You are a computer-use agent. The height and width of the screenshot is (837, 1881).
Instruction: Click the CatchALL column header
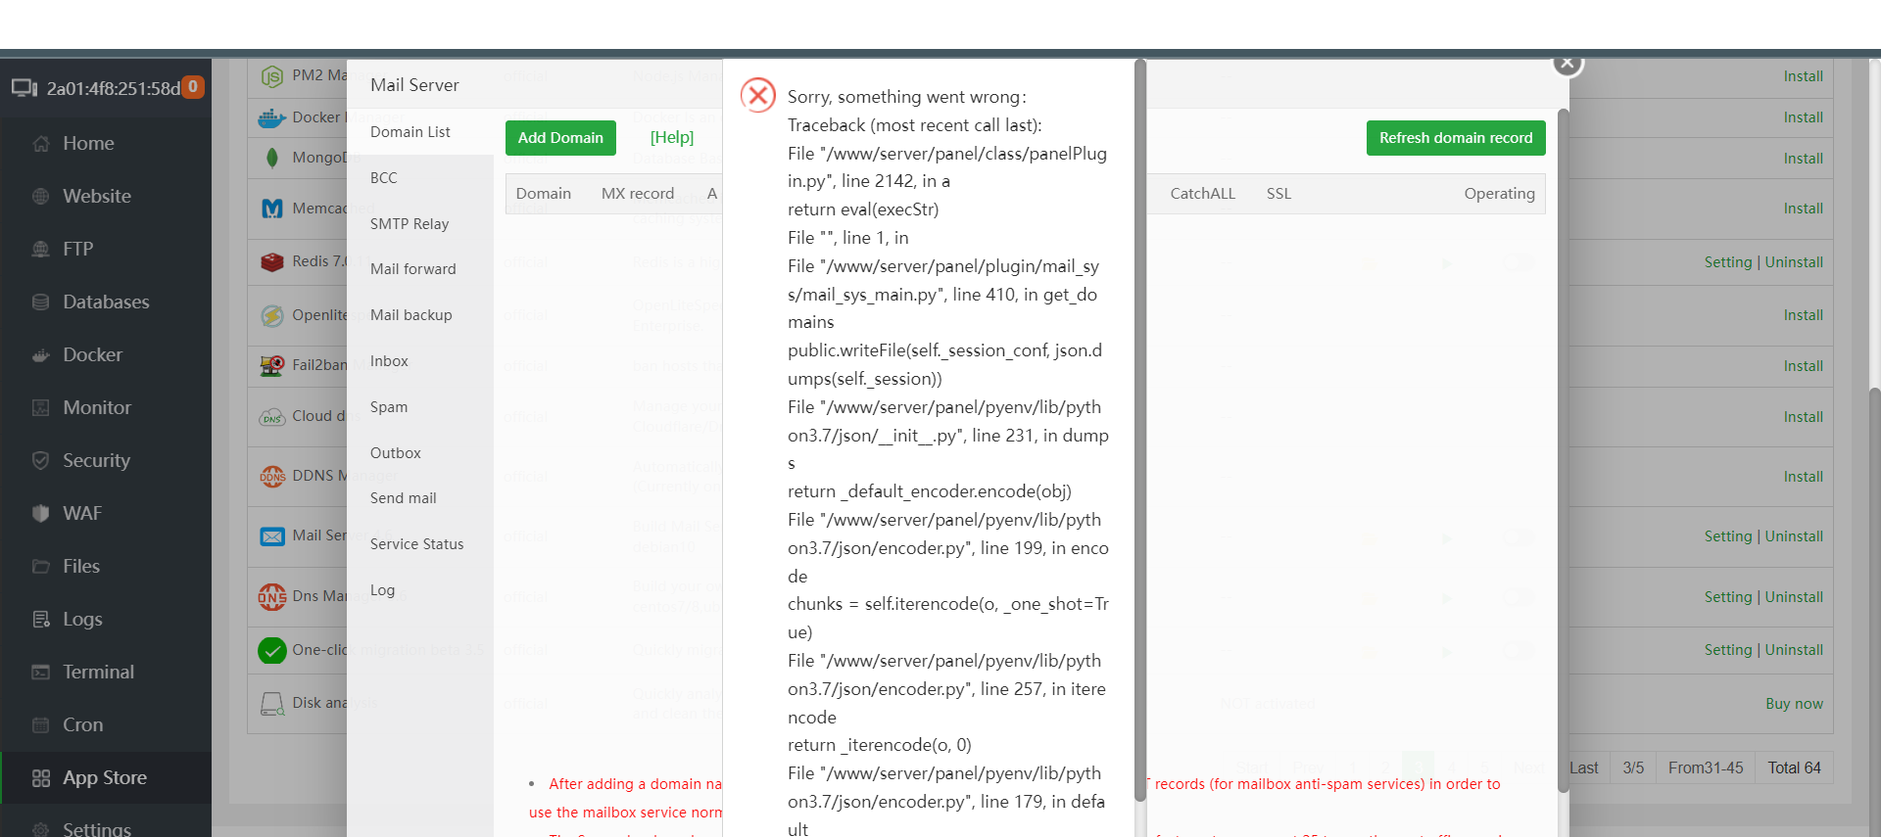point(1202,194)
